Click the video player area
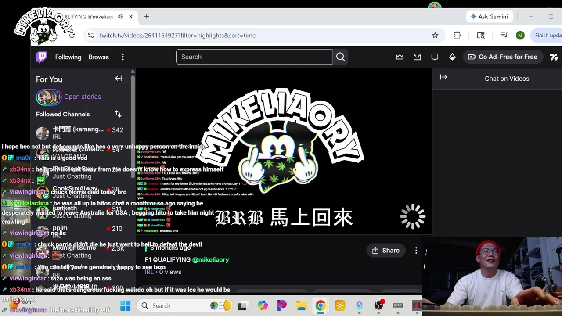Image resolution: width=562 pixels, height=316 pixels. pyautogui.click(x=284, y=151)
